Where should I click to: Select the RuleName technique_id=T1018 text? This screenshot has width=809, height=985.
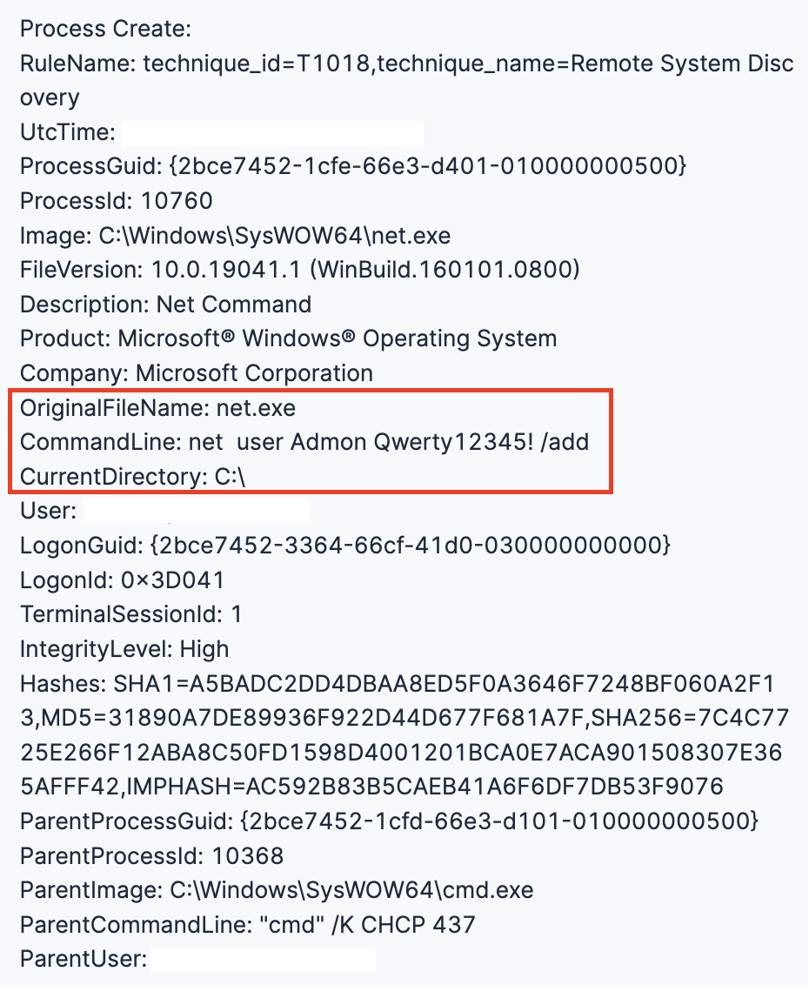click(x=196, y=64)
